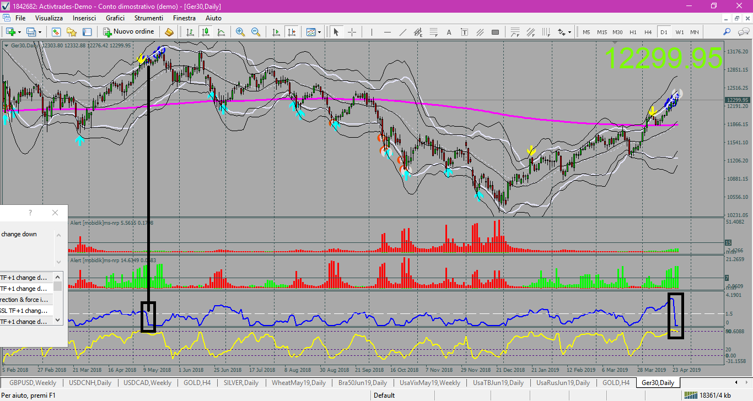The width and height of the screenshot is (753, 401).
Task: Switch chart to candlesticks mode
Action: coord(206,32)
